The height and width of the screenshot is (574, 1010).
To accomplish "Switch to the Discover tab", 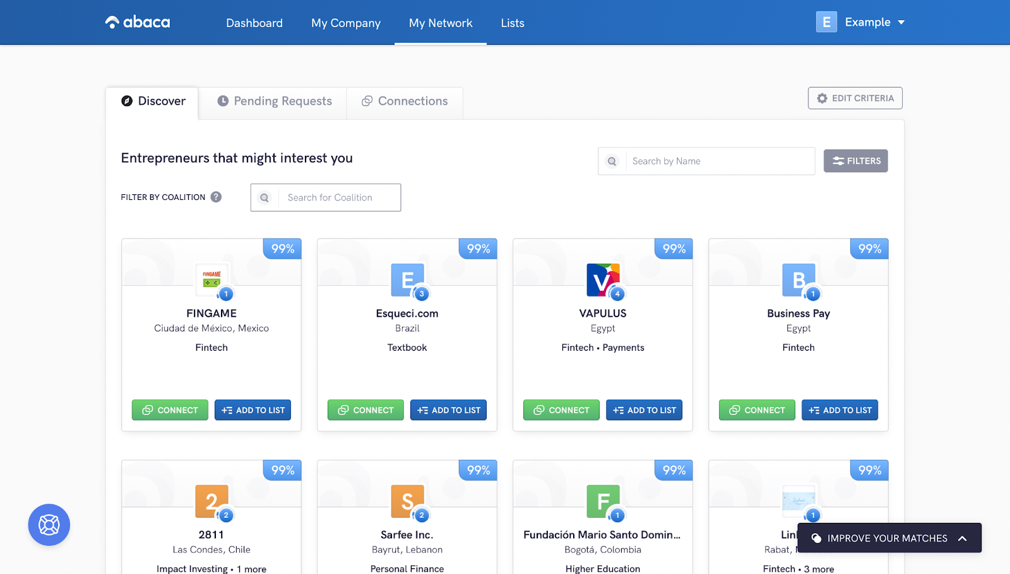I will (153, 101).
